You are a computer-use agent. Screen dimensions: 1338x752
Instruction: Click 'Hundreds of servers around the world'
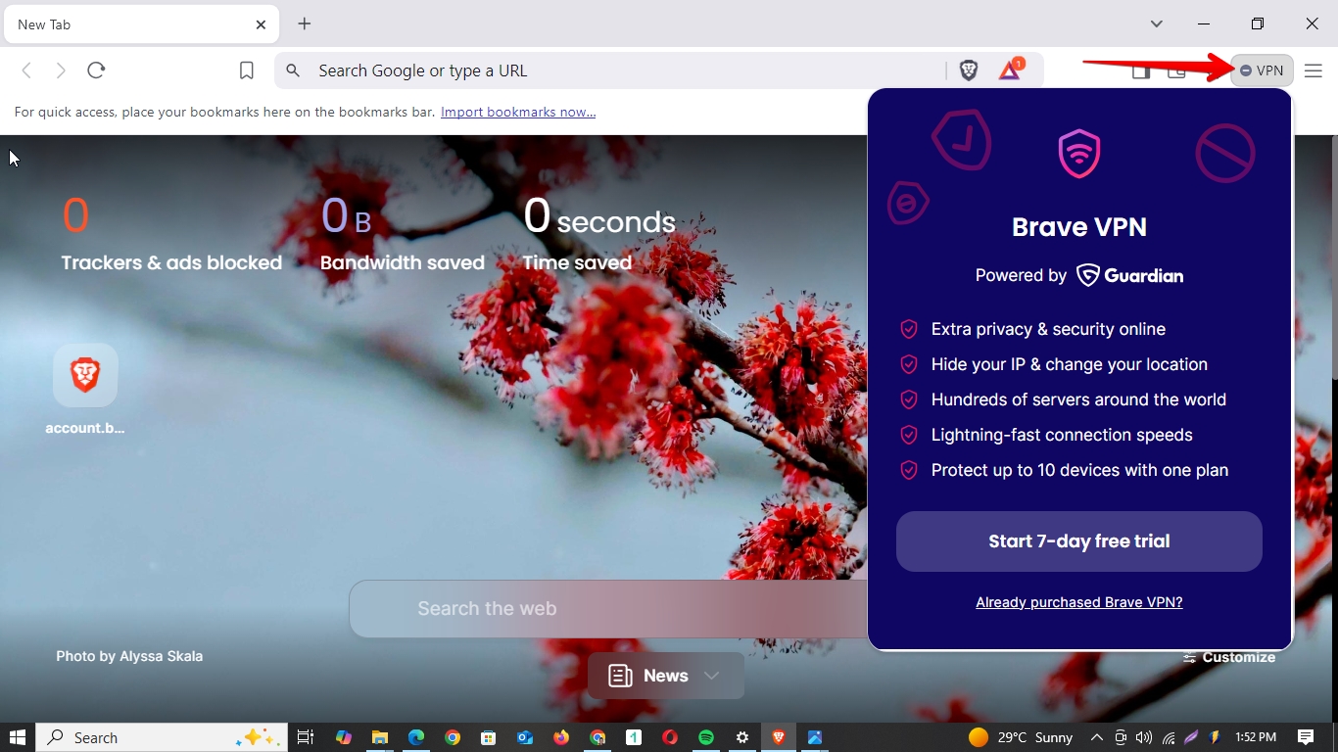point(1078,399)
